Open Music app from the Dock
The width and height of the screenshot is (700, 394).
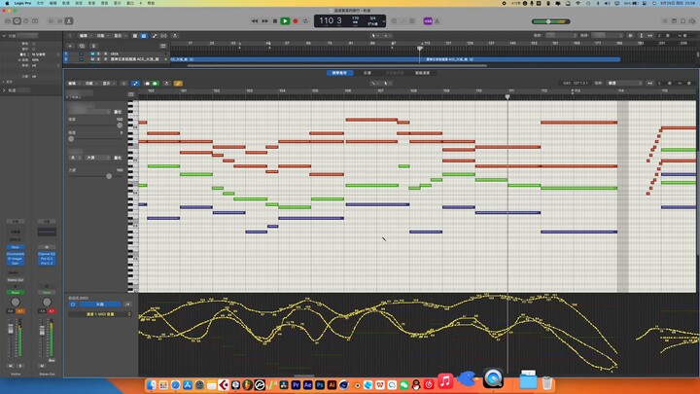pyautogui.click(x=444, y=381)
